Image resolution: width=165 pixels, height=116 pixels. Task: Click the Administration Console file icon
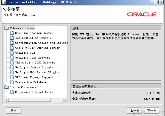pyautogui.click(x=12, y=38)
